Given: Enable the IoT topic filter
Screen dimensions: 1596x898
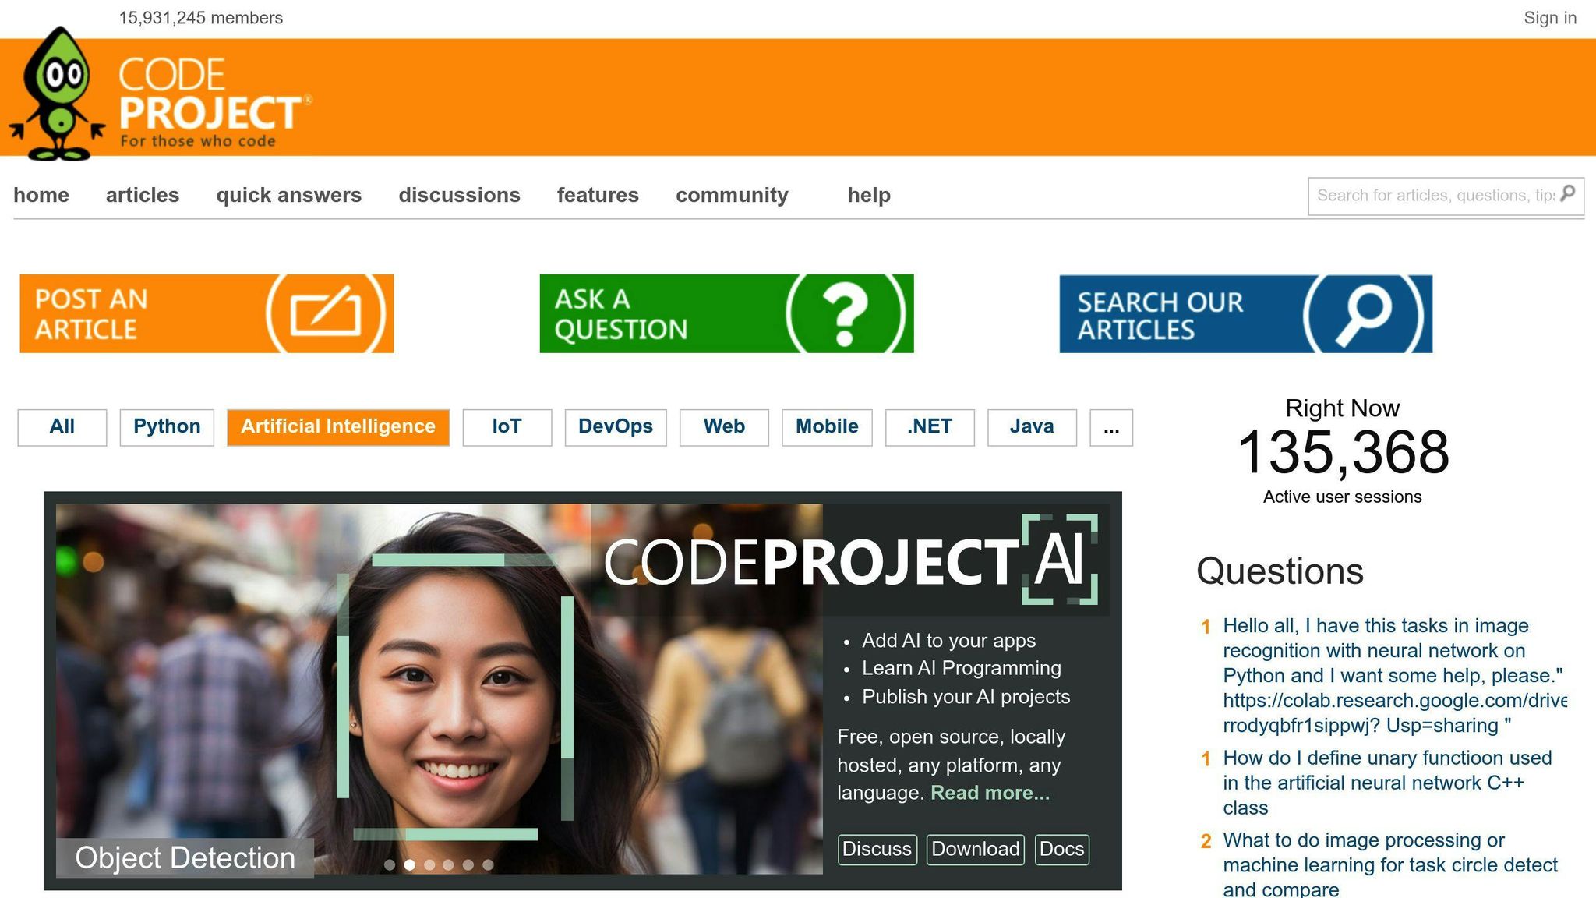Looking at the screenshot, I should coord(507,427).
